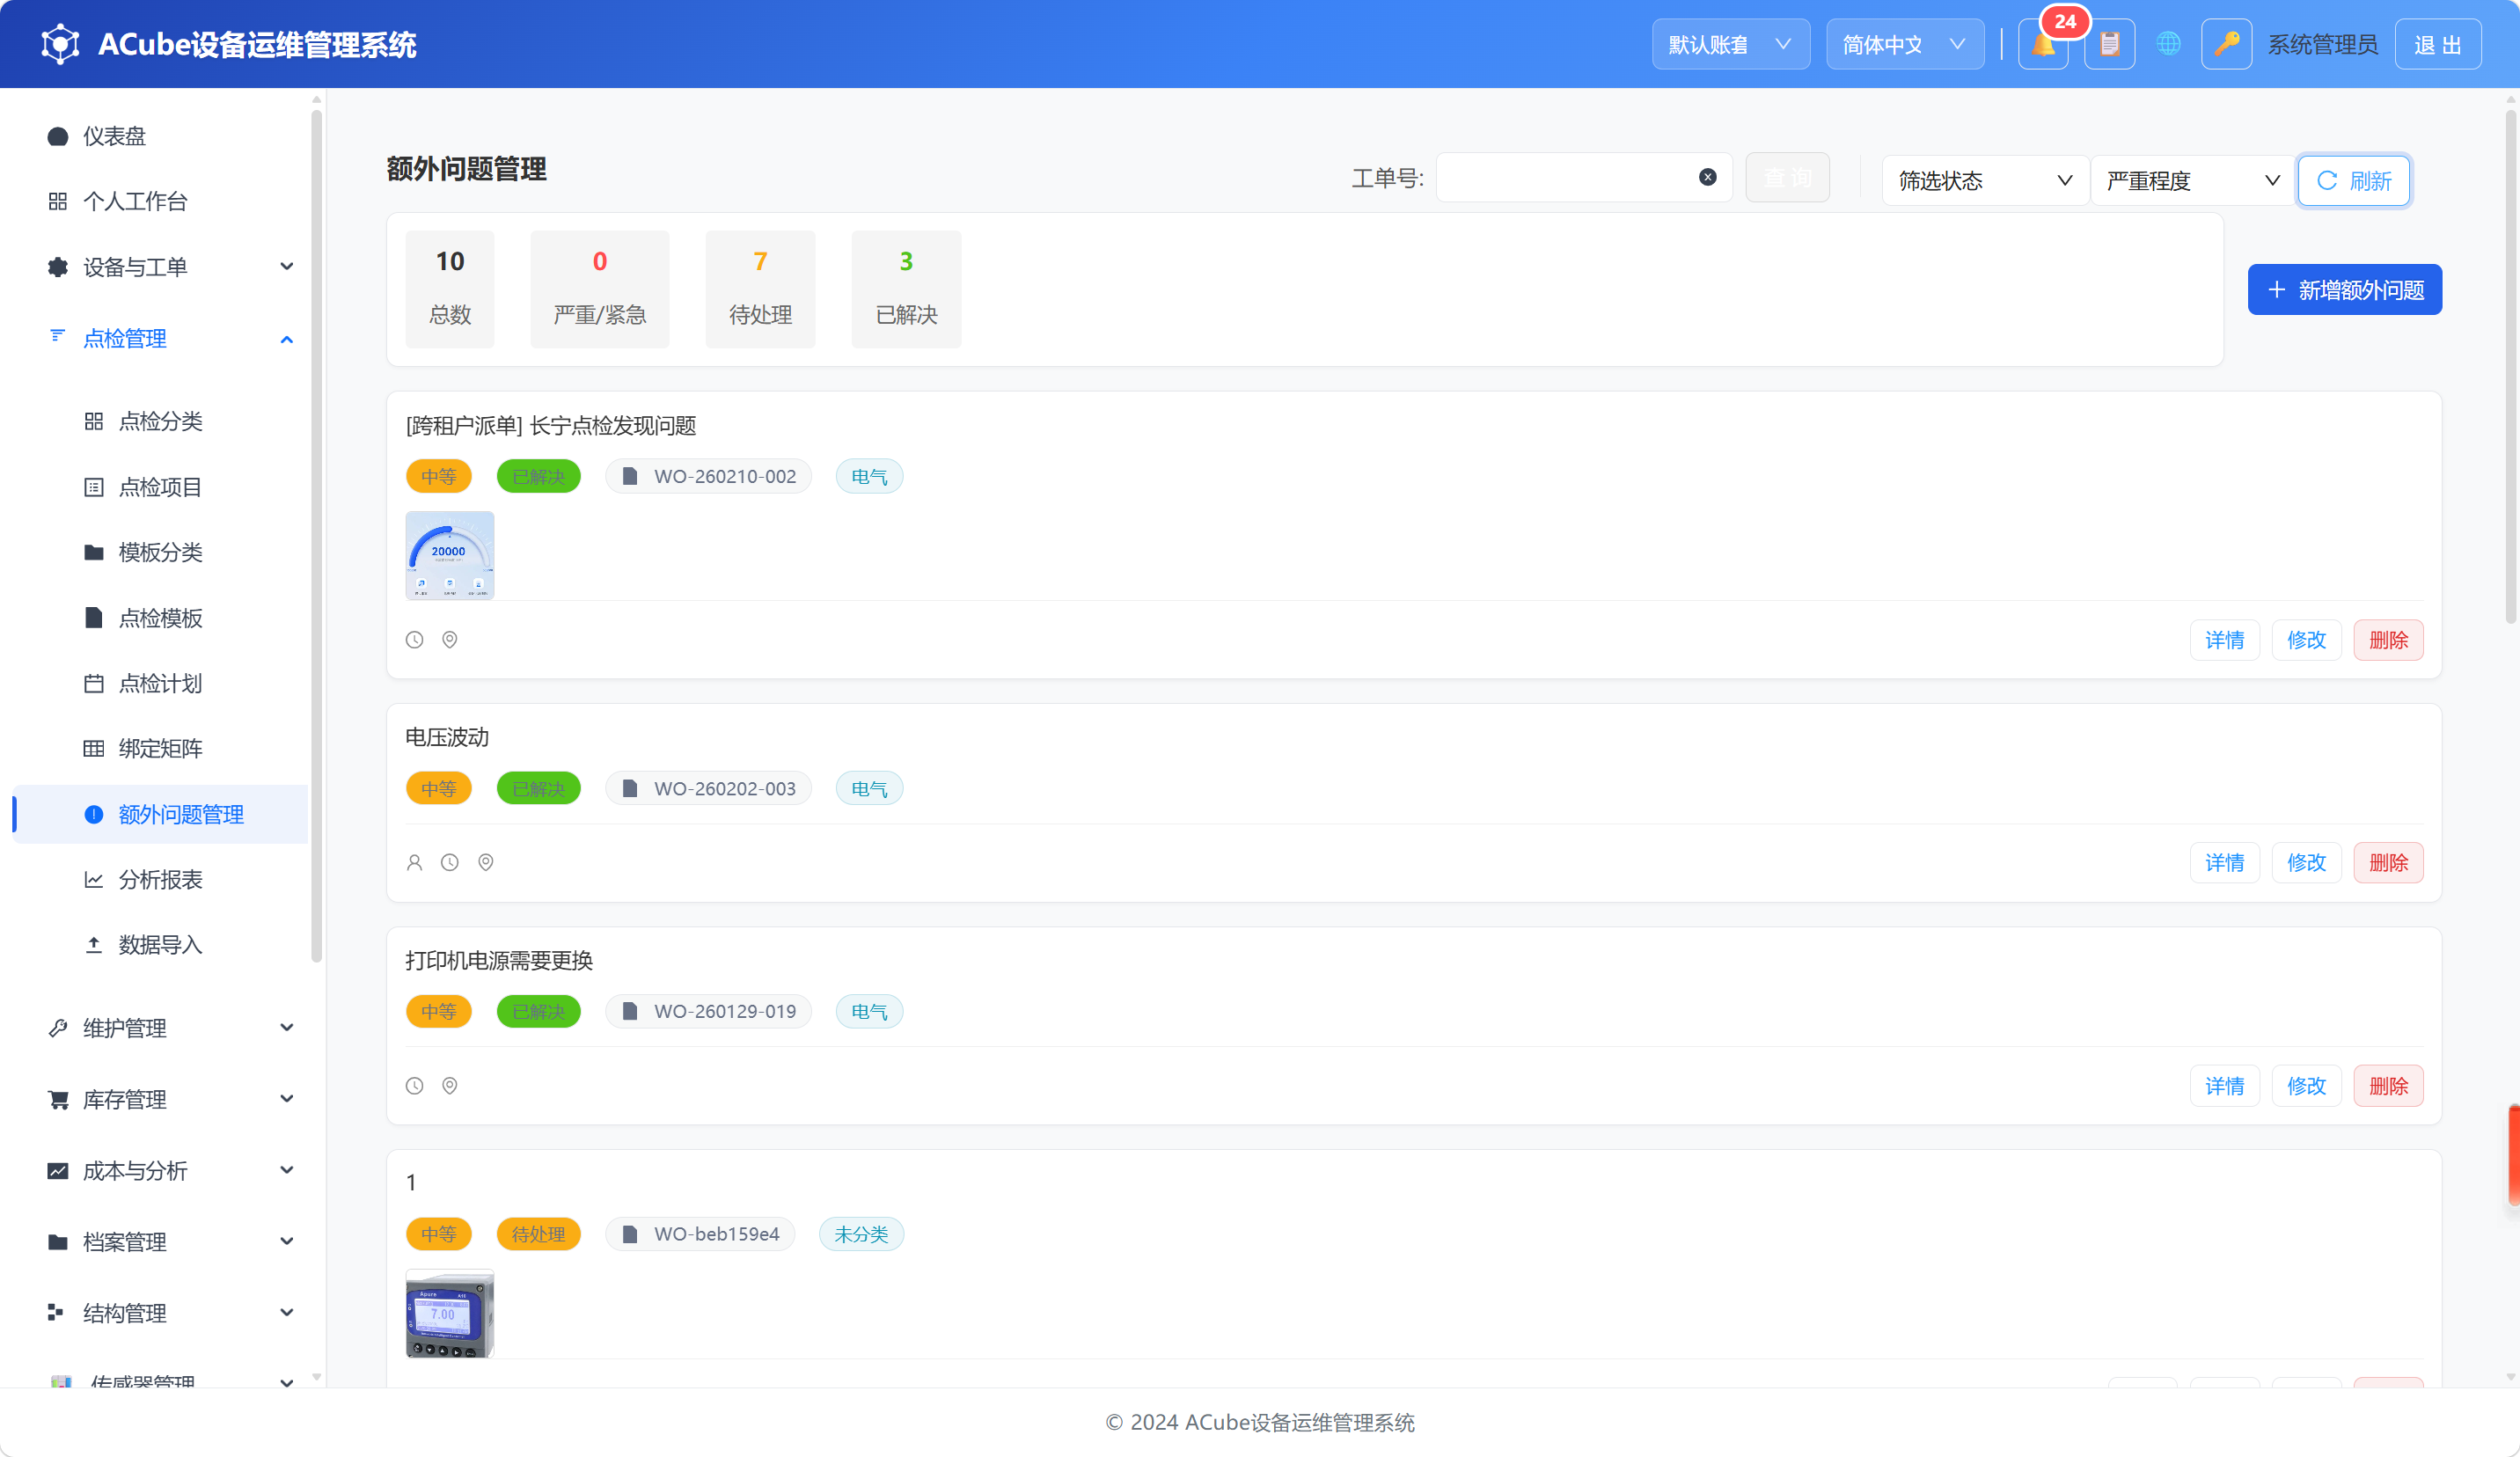The width and height of the screenshot is (2520, 1457).
Task: Go to 个人工作台 in sidebar
Action: click(160, 201)
